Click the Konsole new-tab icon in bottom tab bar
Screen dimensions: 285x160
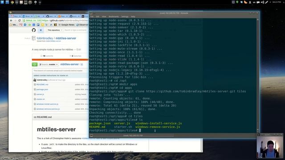point(91,136)
